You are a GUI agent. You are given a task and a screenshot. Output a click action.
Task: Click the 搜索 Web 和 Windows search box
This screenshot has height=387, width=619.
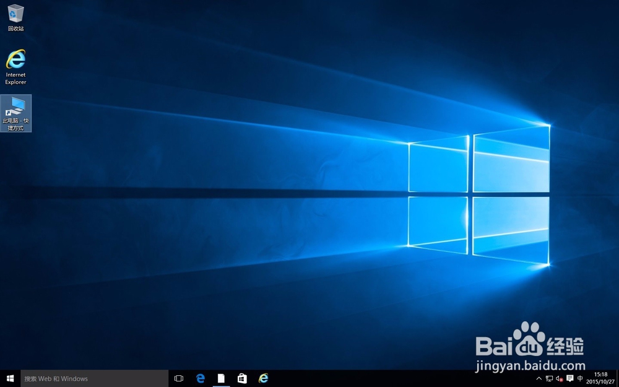[94, 378]
